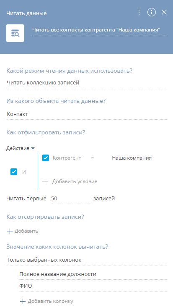Expand the Действия dropdown
The image size is (173, 307).
pyautogui.click(x=21, y=148)
